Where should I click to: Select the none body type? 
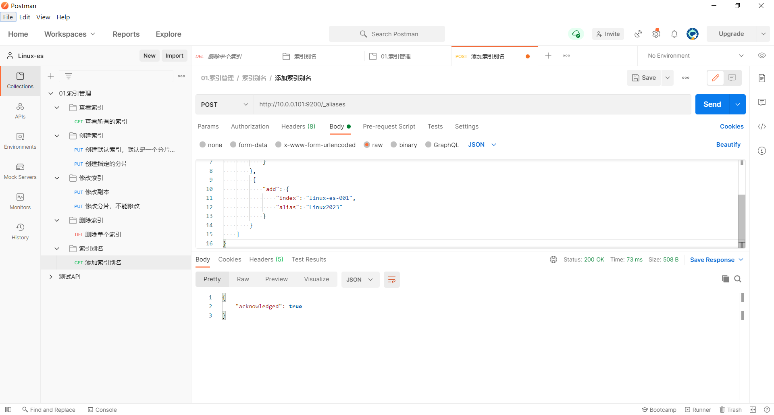click(203, 145)
